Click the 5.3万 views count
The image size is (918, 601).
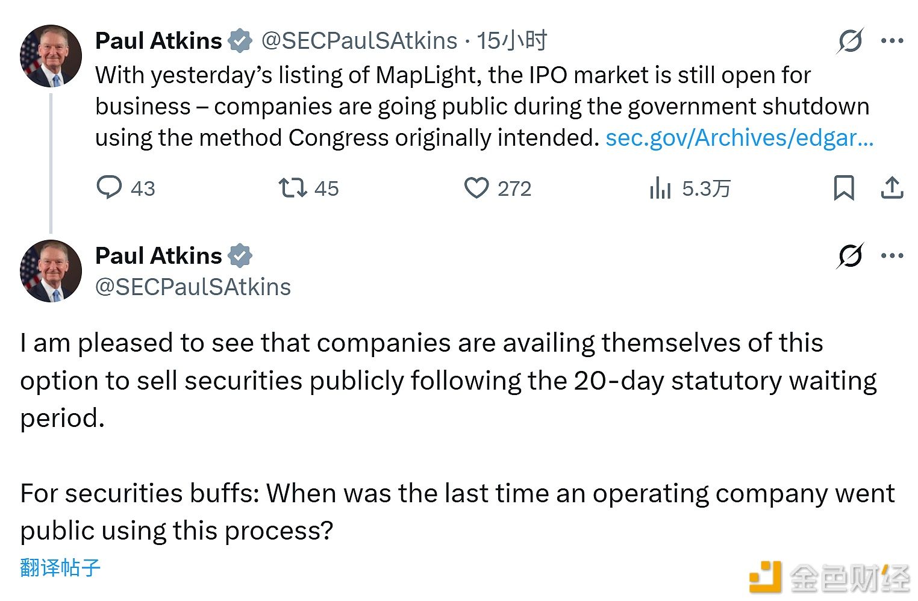click(x=705, y=188)
